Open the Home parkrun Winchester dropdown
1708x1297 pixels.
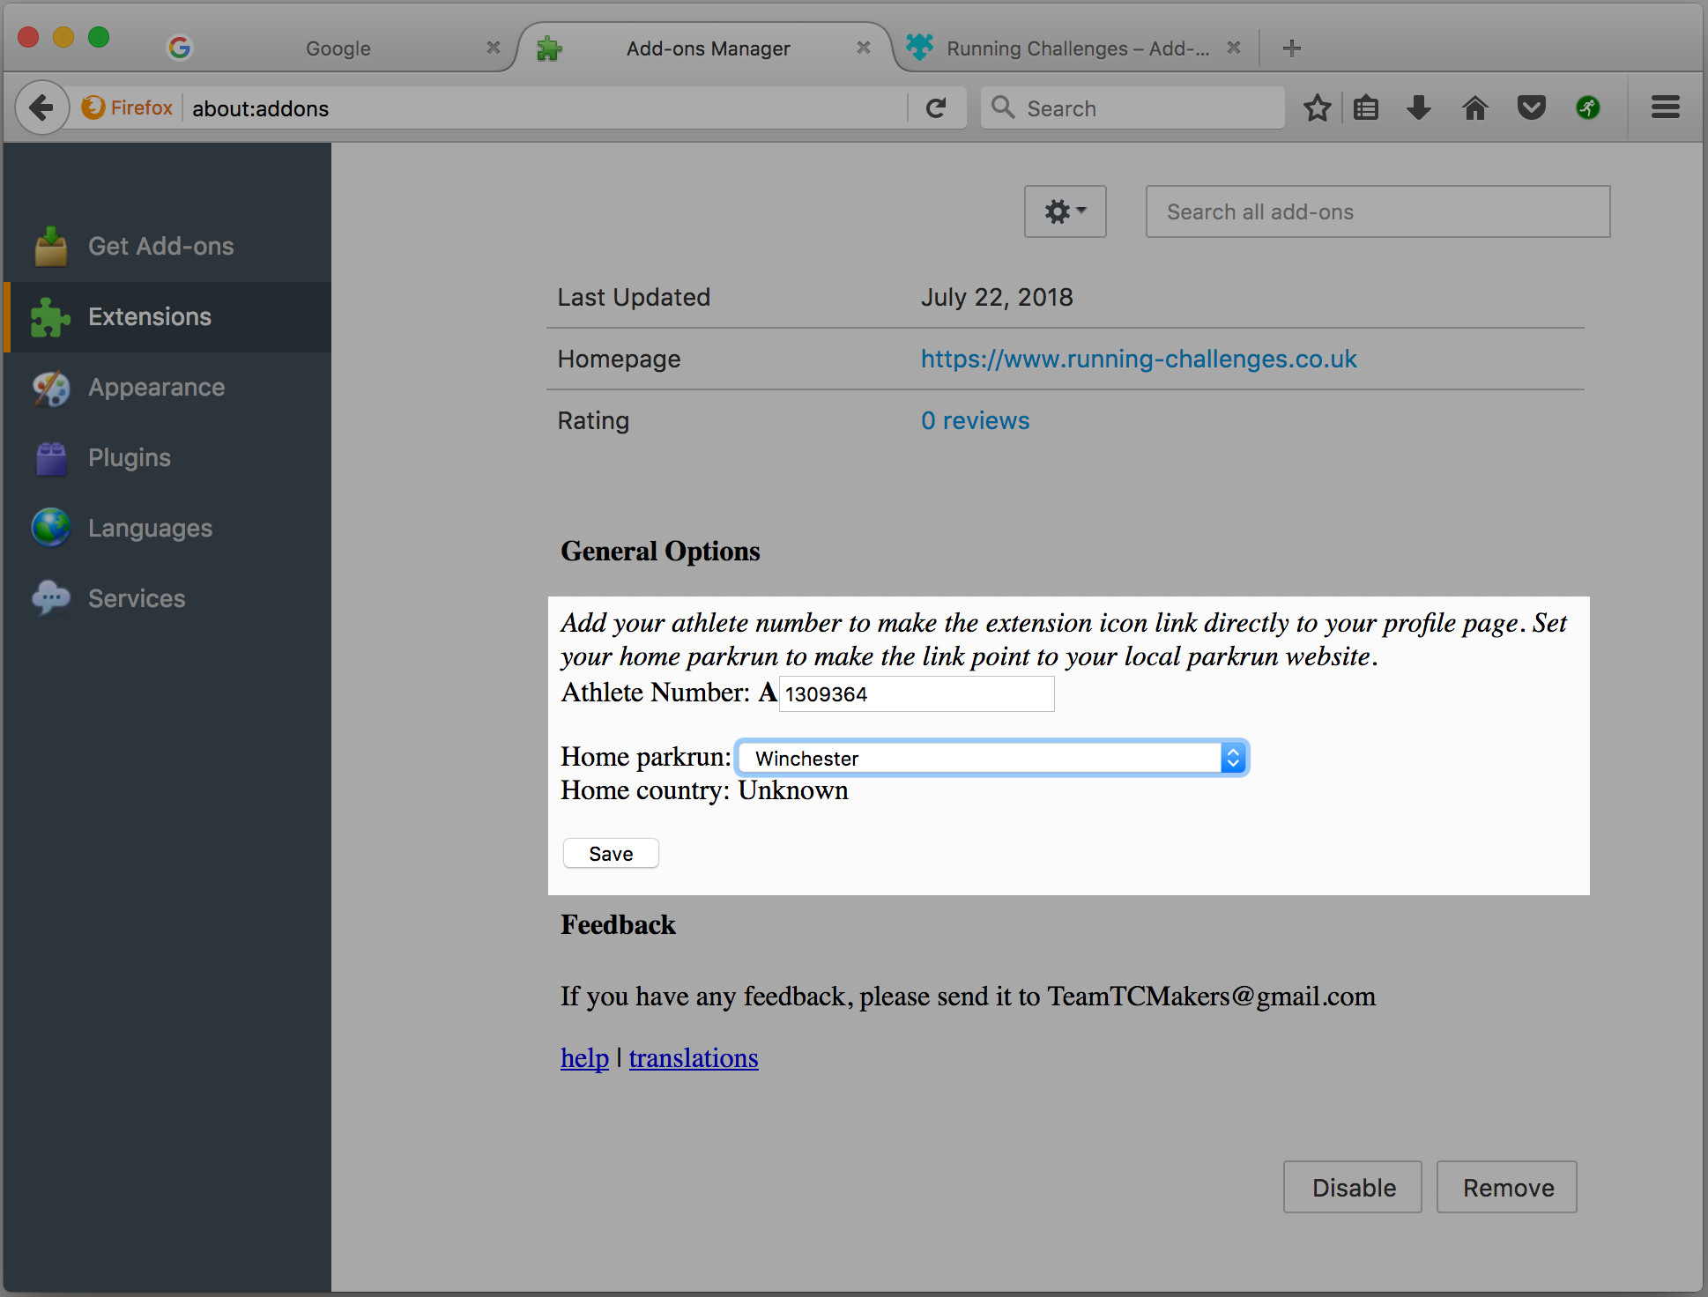click(991, 758)
